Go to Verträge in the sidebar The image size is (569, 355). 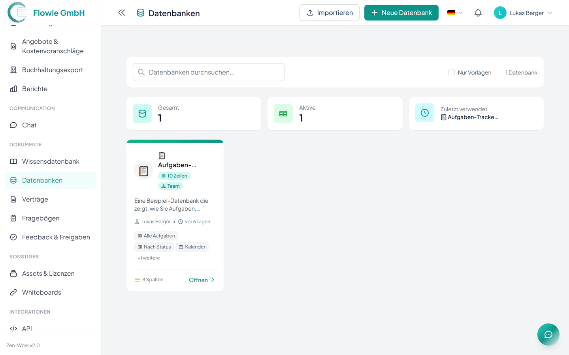pyautogui.click(x=35, y=199)
